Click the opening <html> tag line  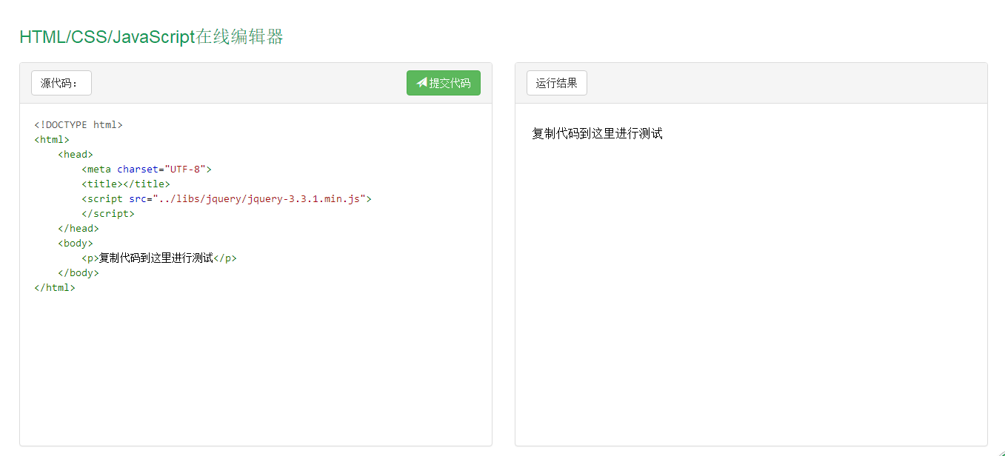(x=52, y=139)
